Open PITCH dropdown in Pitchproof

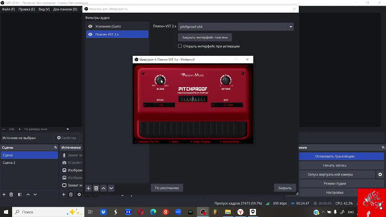tap(159, 105)
